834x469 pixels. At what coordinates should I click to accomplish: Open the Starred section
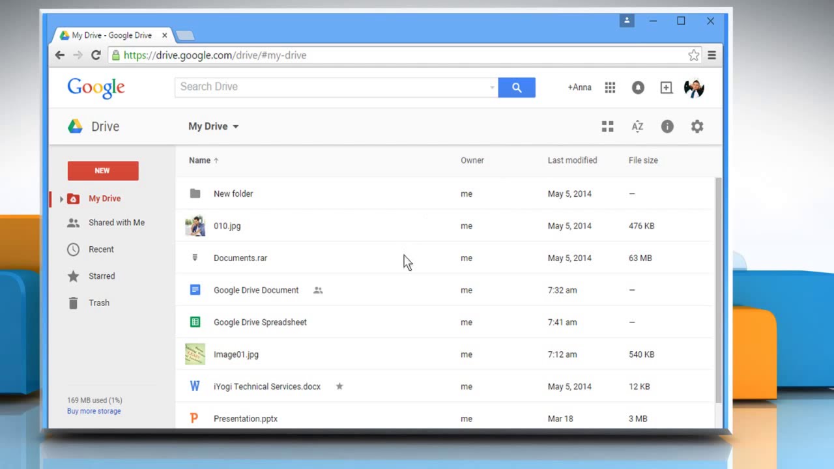[102, 276]
